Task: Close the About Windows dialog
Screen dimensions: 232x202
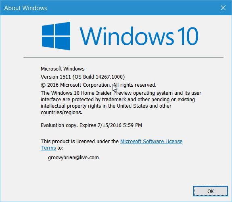Action: 223,8
